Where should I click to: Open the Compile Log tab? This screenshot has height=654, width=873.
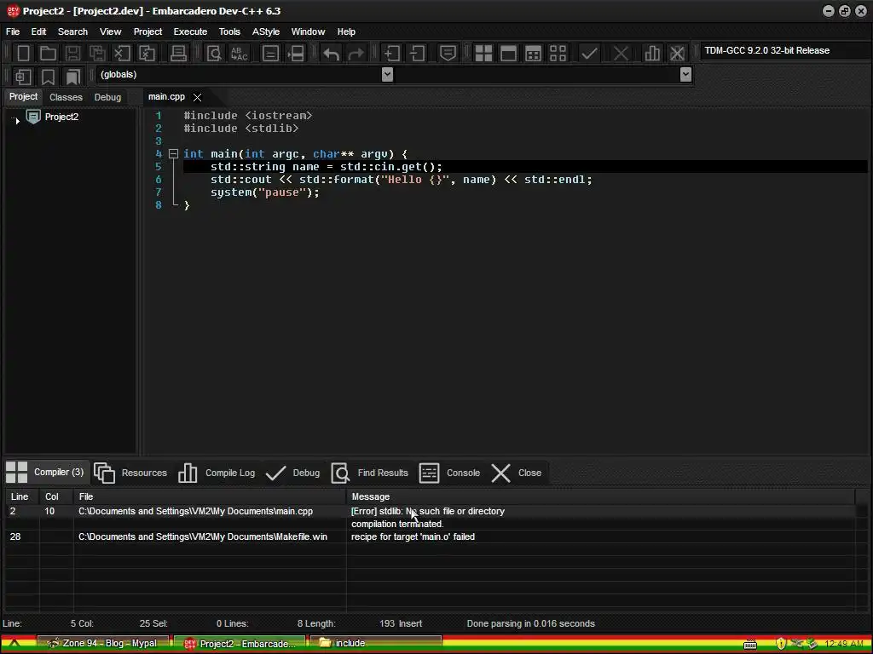(217, 473)
